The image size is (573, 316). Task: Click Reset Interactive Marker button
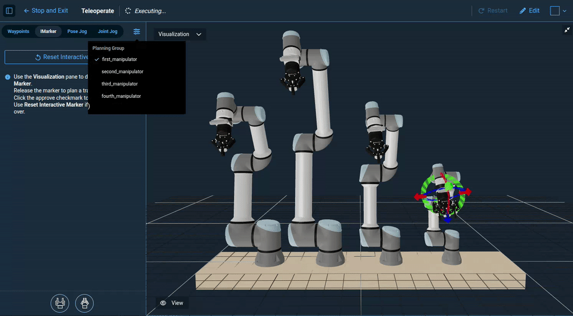tap(46, 57)
